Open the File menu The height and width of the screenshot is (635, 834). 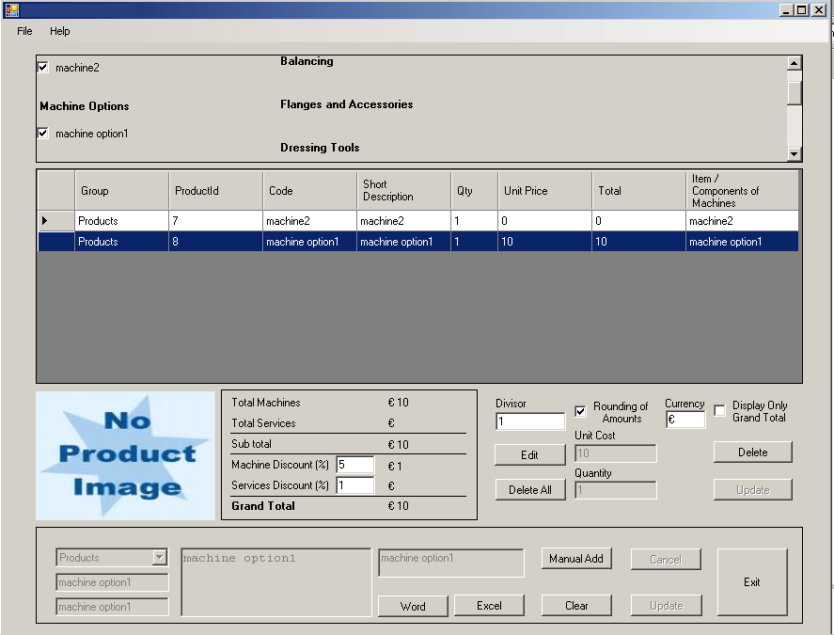(24, 31)
